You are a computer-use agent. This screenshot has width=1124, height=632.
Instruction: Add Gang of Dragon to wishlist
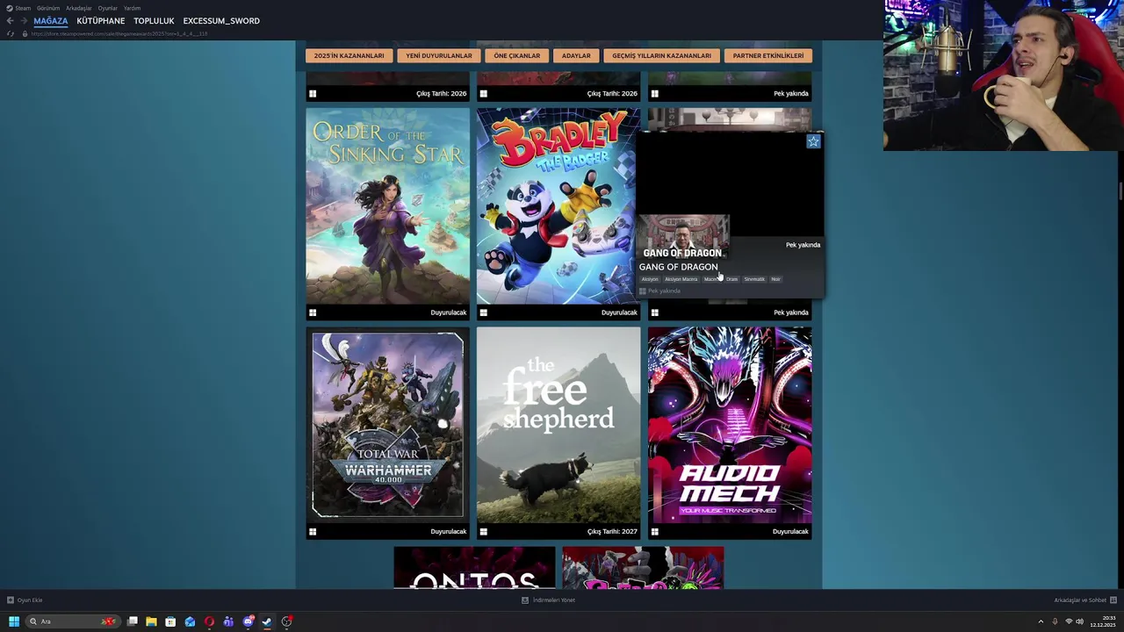point(813,141)
